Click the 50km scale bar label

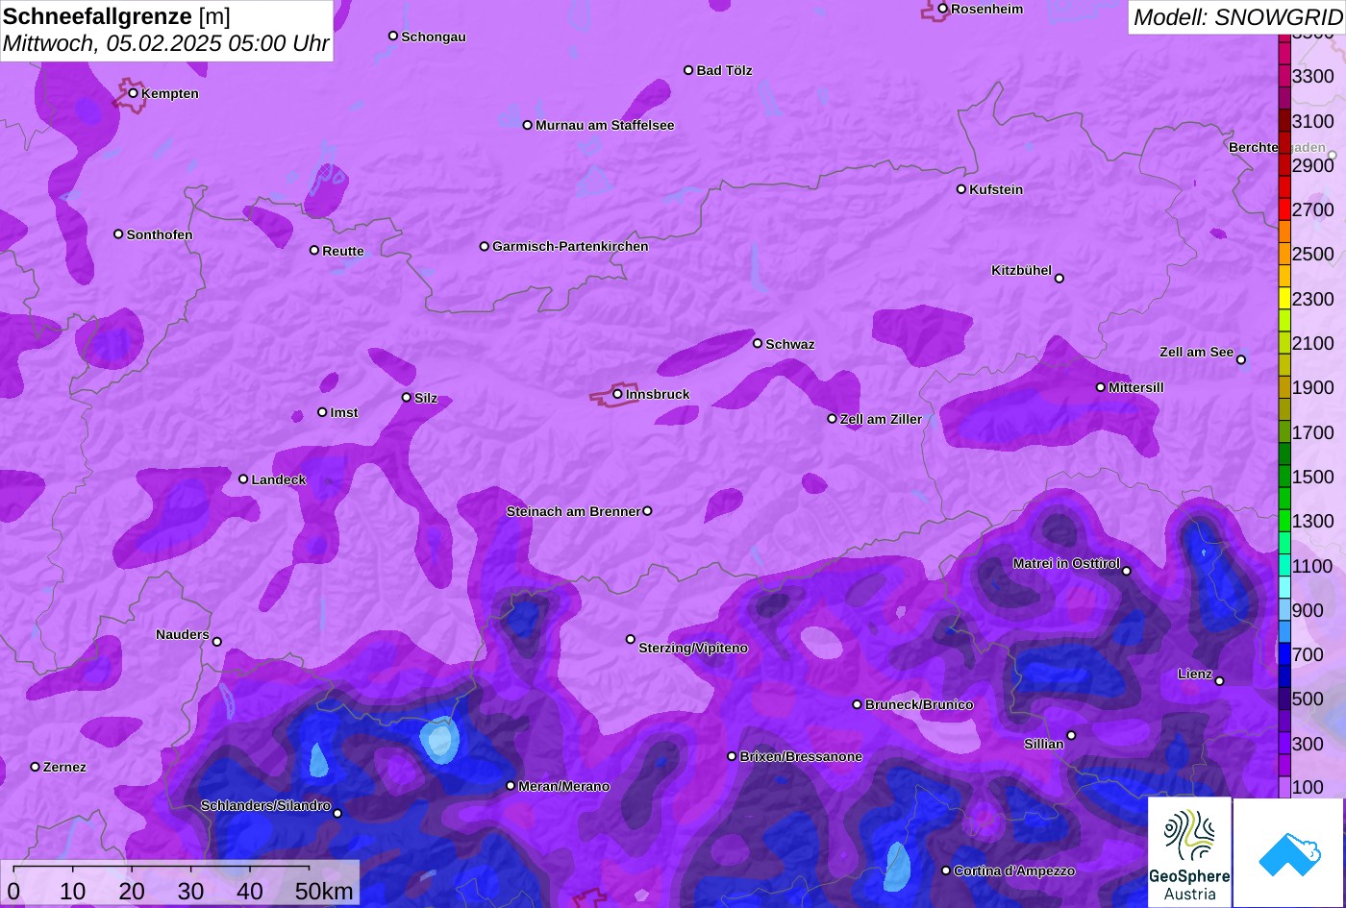pos(324,891)
